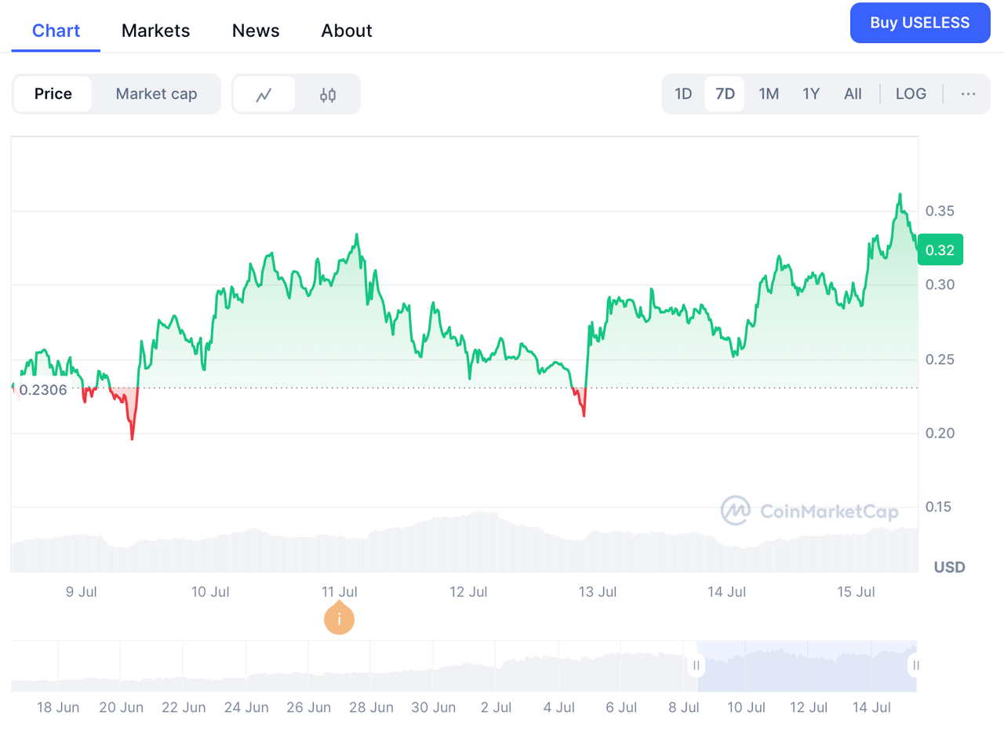Screen dimensions: 1004x730
Task: Click the Buy USELESS button
Action: [x=919, y=23]
